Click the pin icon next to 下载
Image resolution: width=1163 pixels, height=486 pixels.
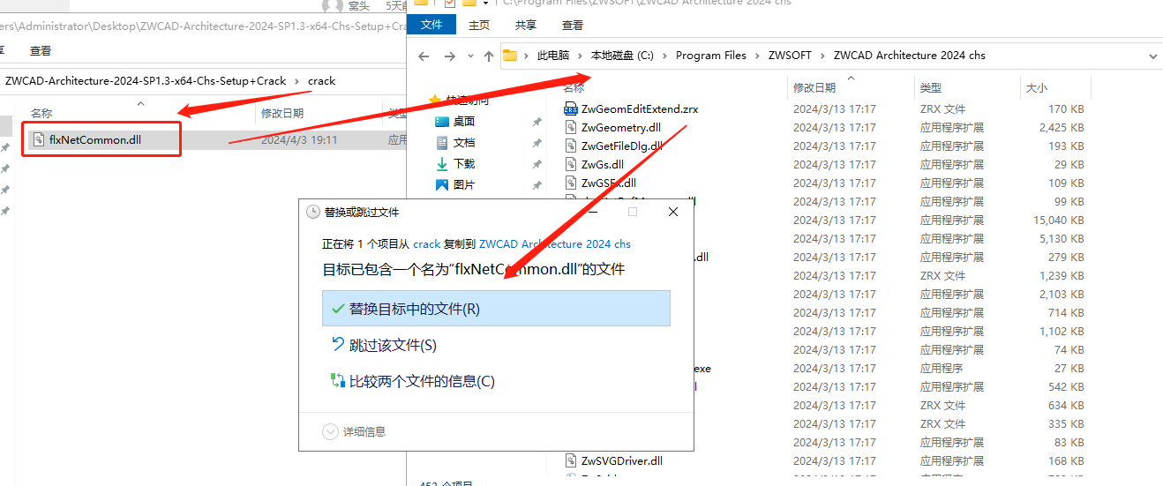coord(536,164)
